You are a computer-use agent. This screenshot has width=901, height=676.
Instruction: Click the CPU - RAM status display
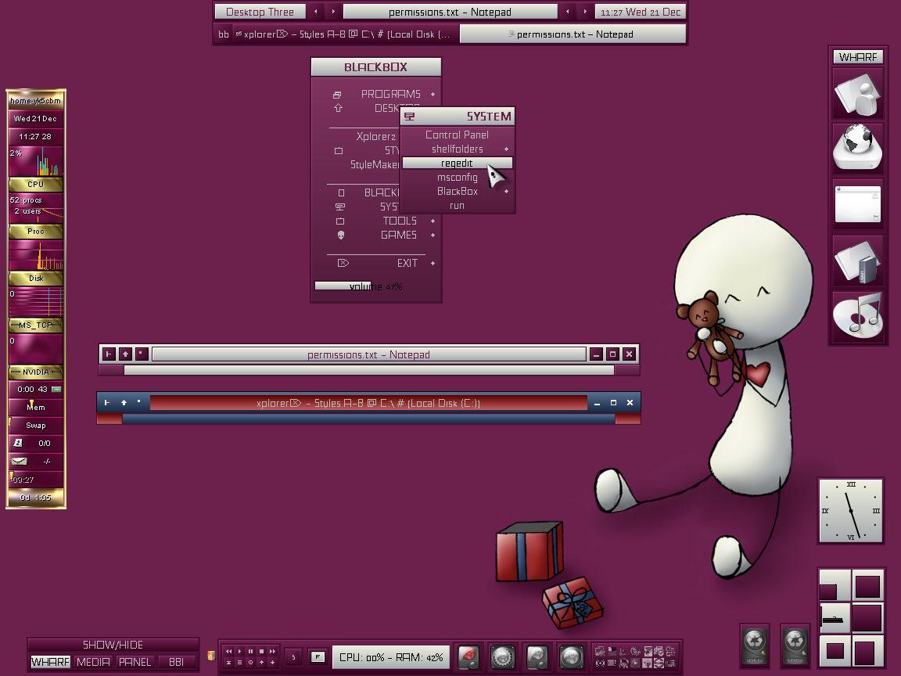click(x=391, y=657)
